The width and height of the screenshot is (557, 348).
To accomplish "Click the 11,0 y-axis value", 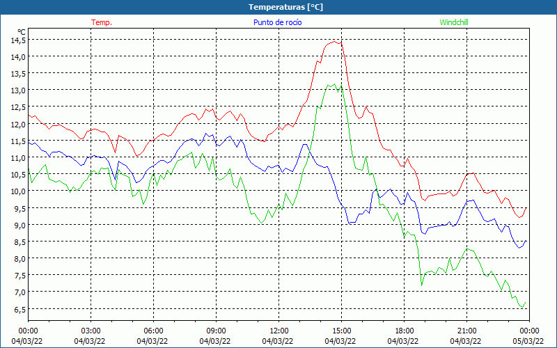I will (x=19, y=158).
